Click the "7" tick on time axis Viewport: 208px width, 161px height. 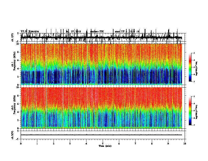point(136,144)
